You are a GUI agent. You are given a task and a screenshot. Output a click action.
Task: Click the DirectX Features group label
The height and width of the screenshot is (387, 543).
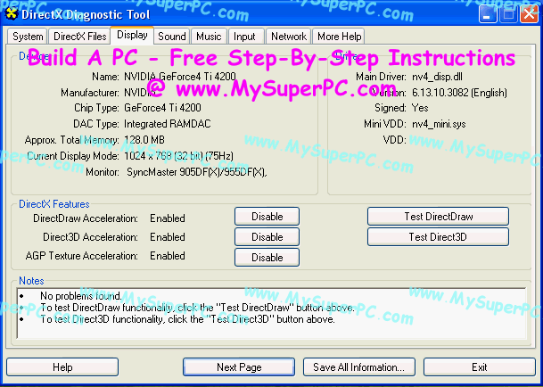pos(54,204)
